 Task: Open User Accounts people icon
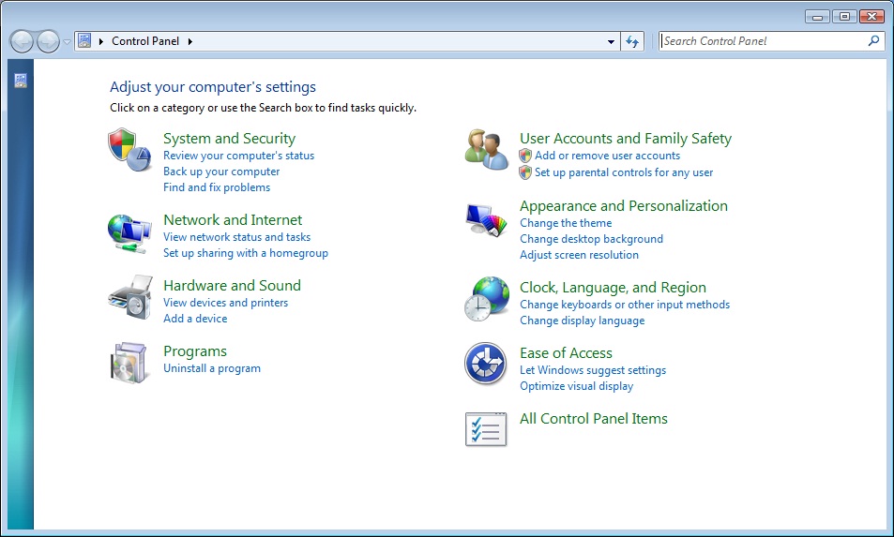click(x=486, y=150)
